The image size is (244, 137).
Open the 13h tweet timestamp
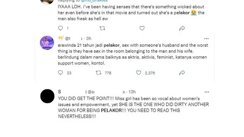(132, 92)
